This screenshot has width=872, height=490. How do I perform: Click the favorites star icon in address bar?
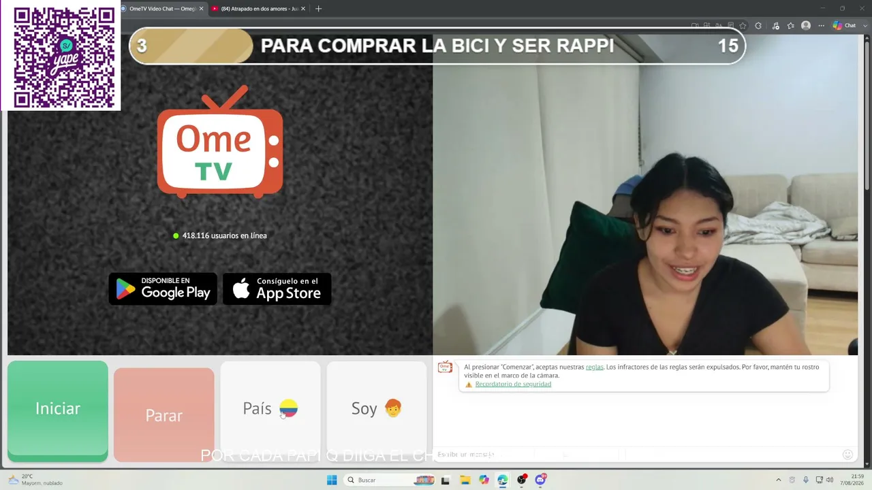[743, 26]
